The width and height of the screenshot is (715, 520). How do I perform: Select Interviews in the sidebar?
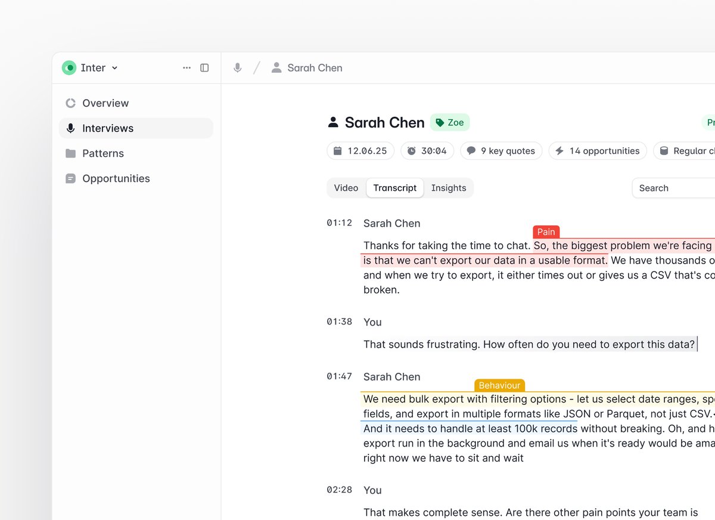[x=136, y=128]
